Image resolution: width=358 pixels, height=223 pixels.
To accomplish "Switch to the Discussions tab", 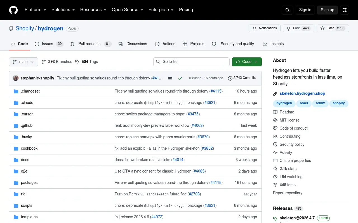I will 133,44.
